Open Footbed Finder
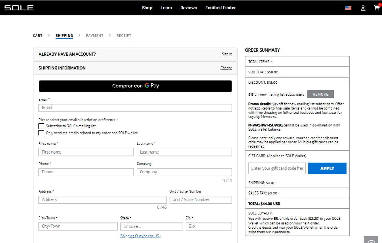 pyautogui.click(x=220, y=8)
